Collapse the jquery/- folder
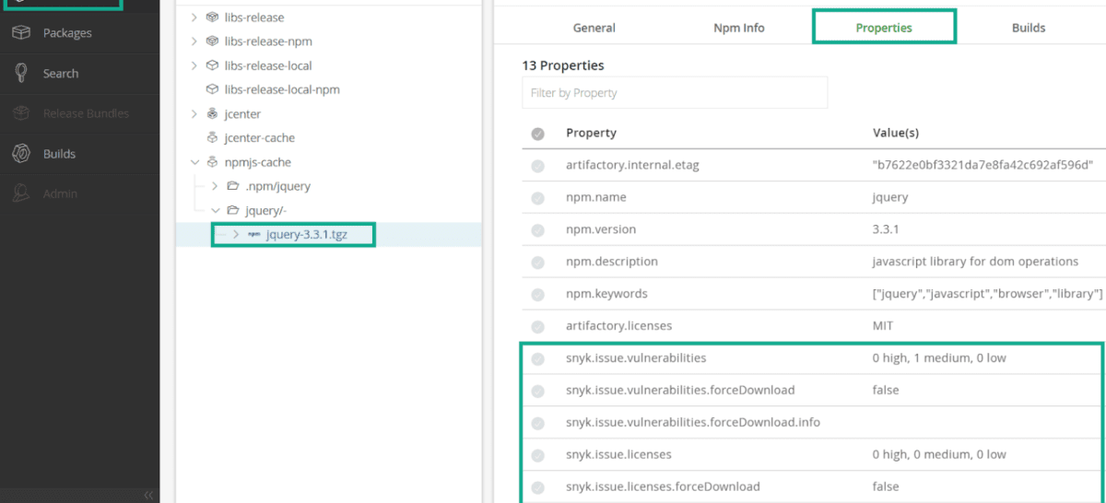1106x503 pixels. pyautogui.click(x=215, y=210)
